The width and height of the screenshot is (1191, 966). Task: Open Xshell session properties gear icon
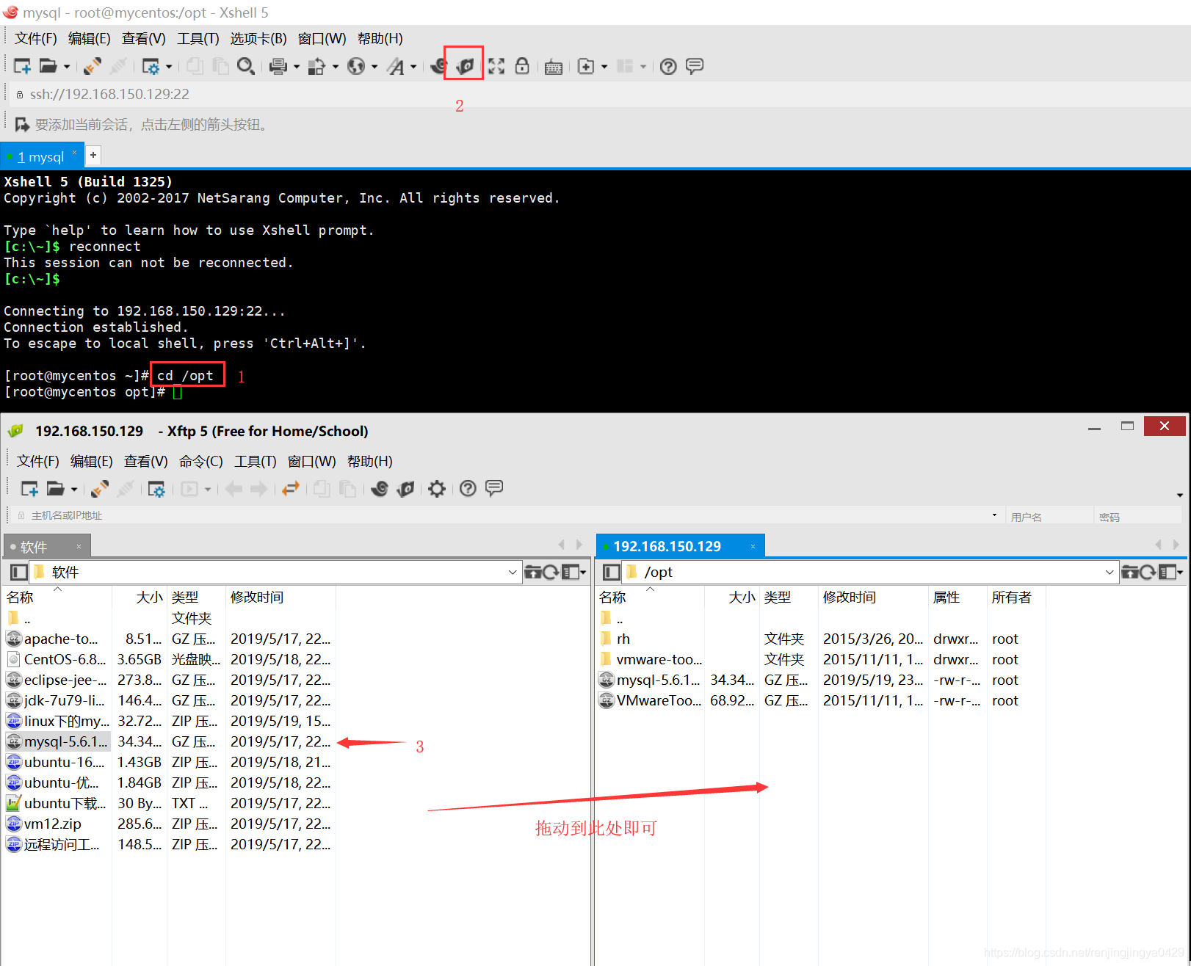click(x=151, y=66)
